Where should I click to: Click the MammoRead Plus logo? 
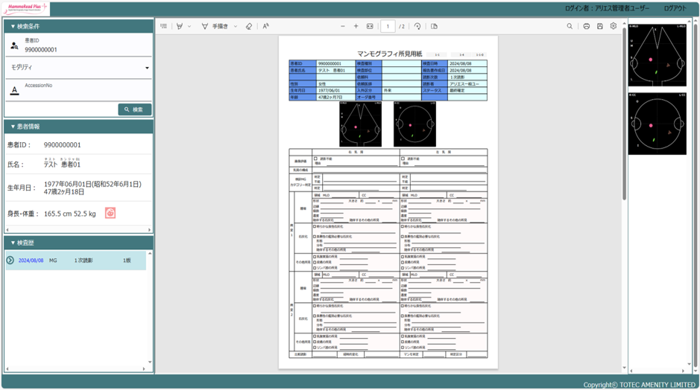tap(26, 8)
